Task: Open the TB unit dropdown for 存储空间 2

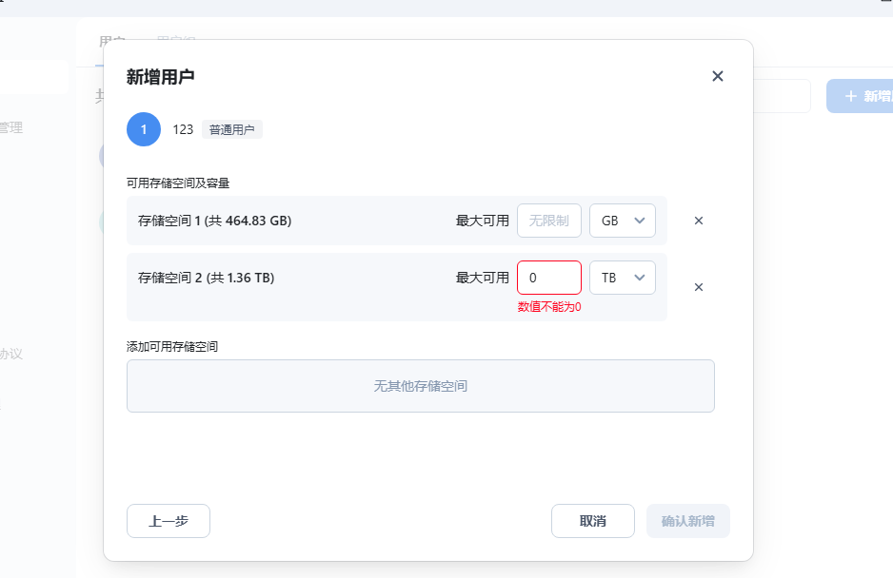Action: (622, 278)
